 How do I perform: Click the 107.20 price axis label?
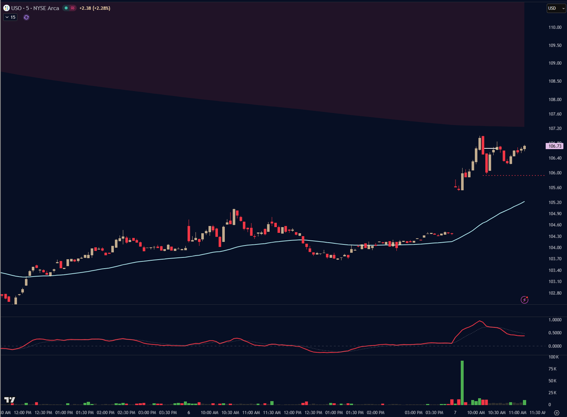tap(555, 128)
